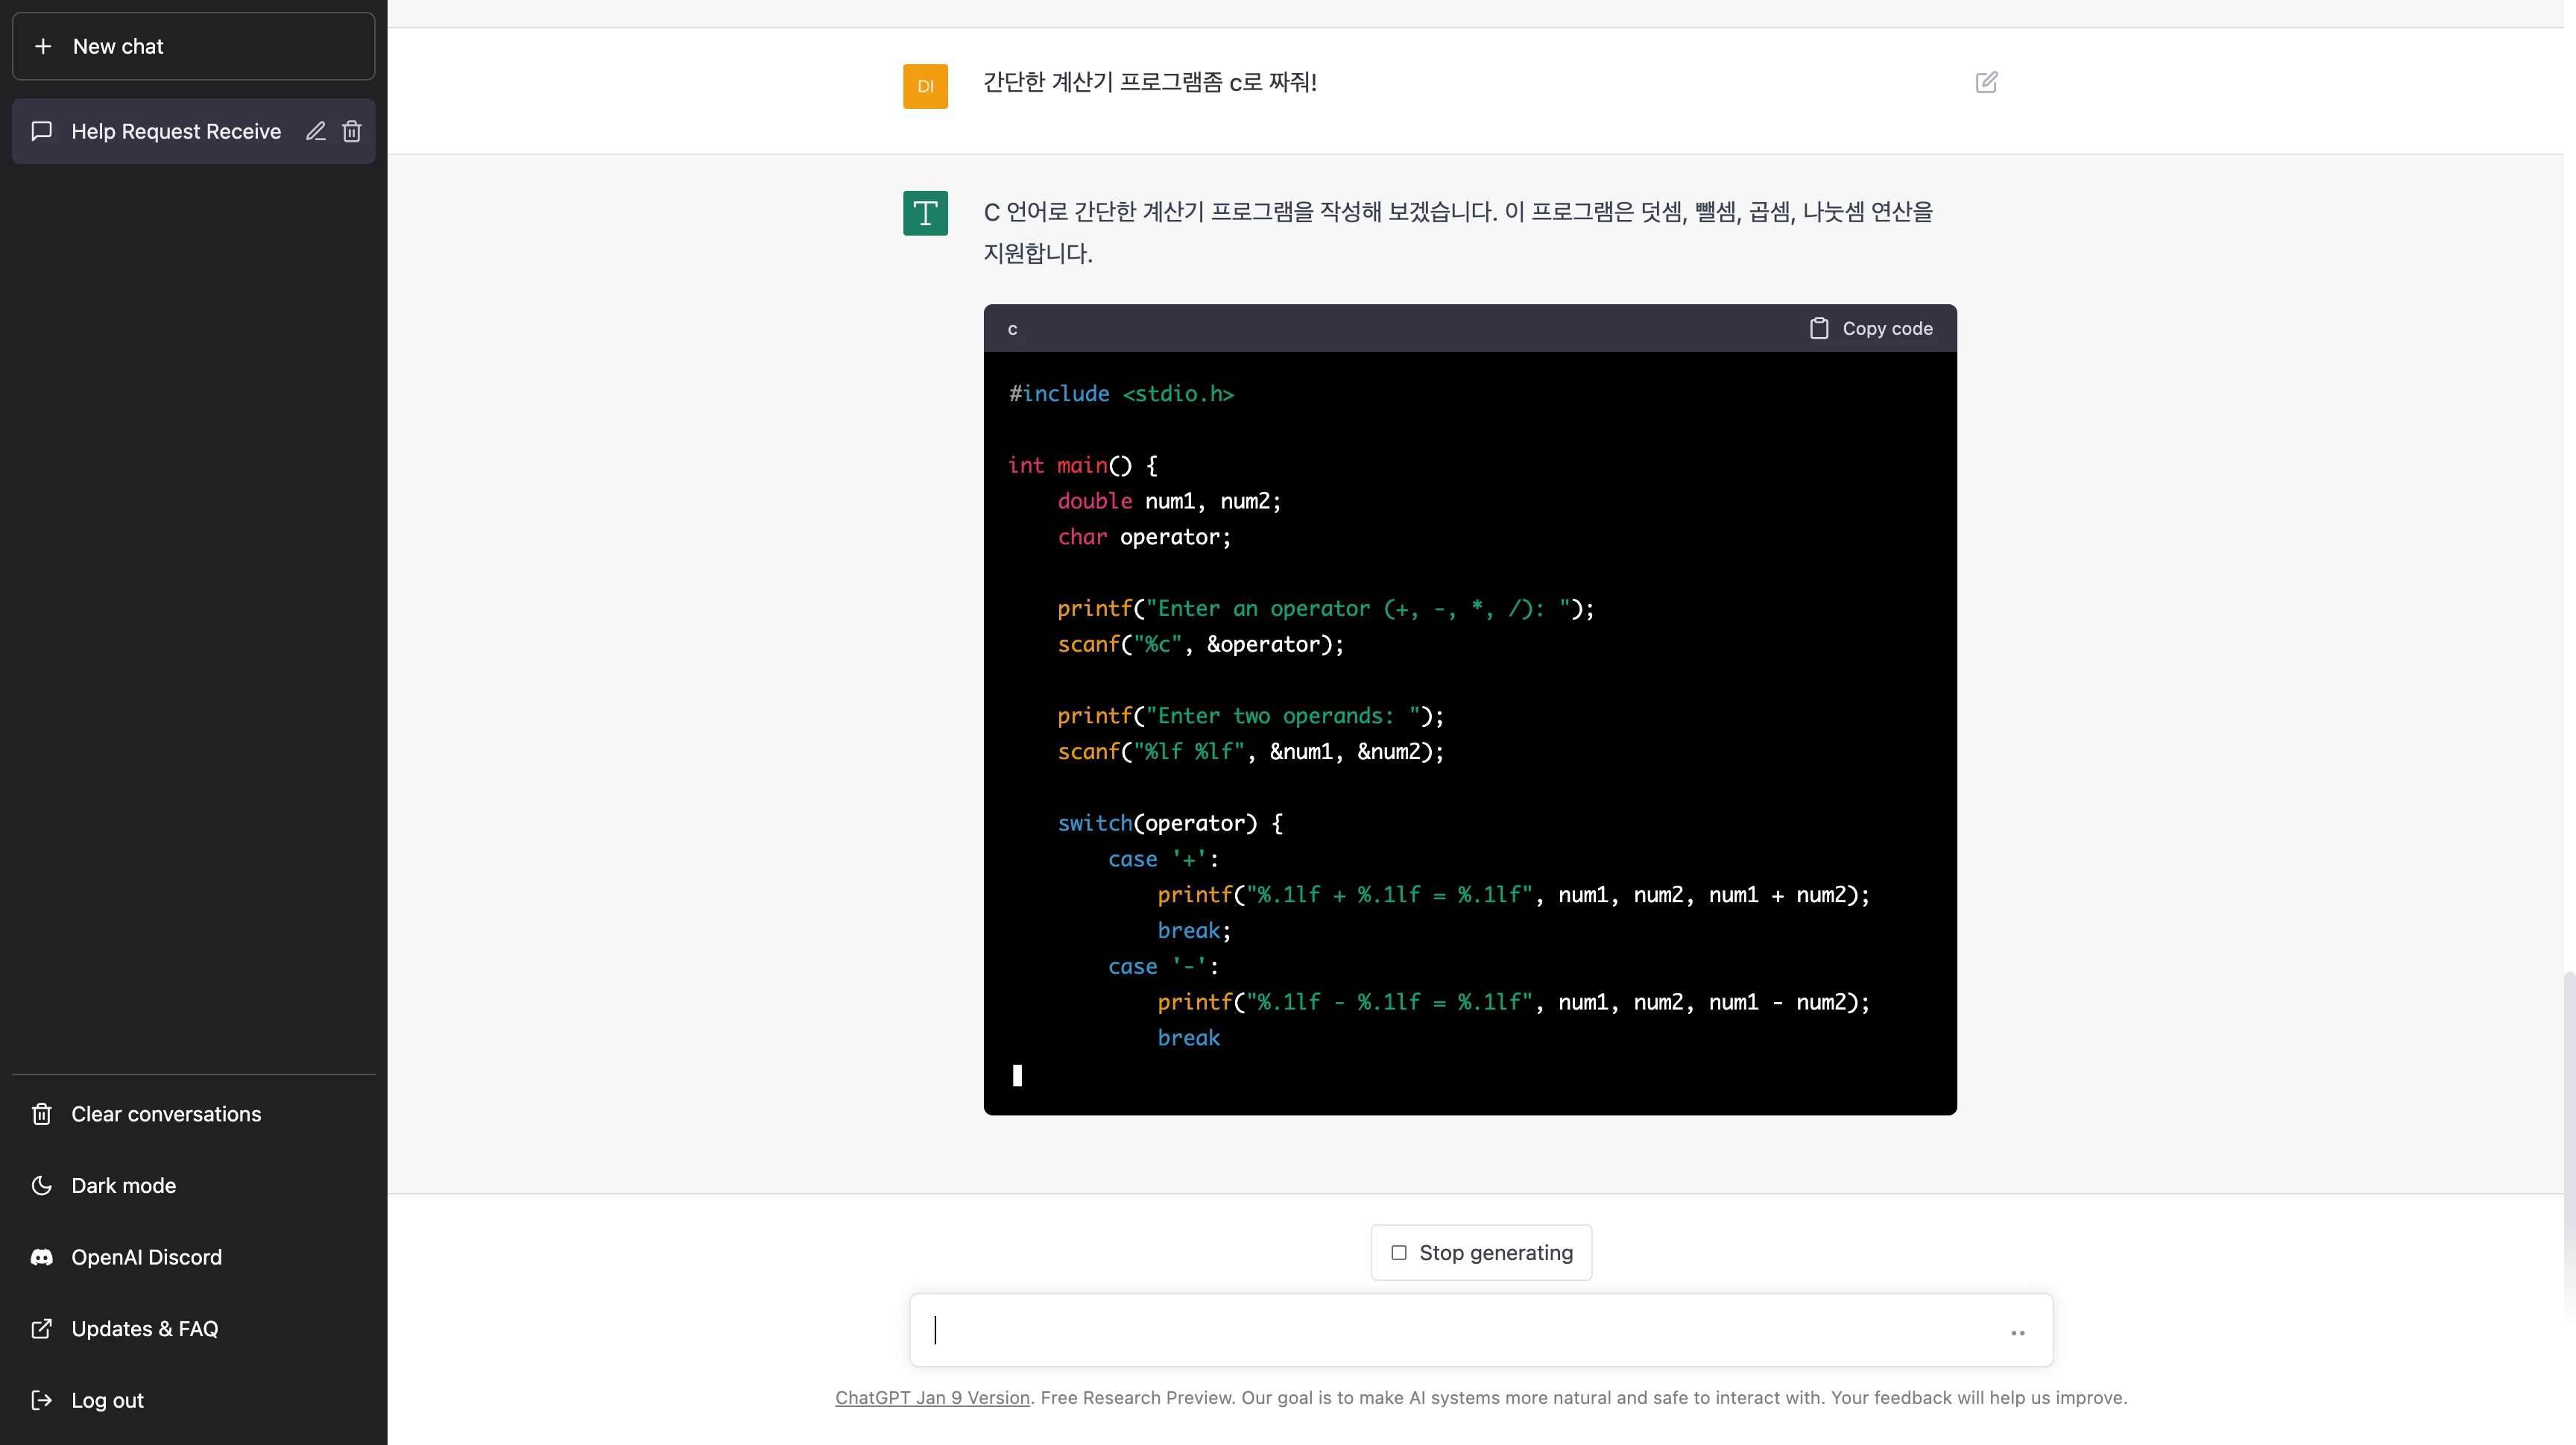This screenshot has width=2576, height=1445.
Task: Rename conversation with the pencil icon
Action: [316, 131]
